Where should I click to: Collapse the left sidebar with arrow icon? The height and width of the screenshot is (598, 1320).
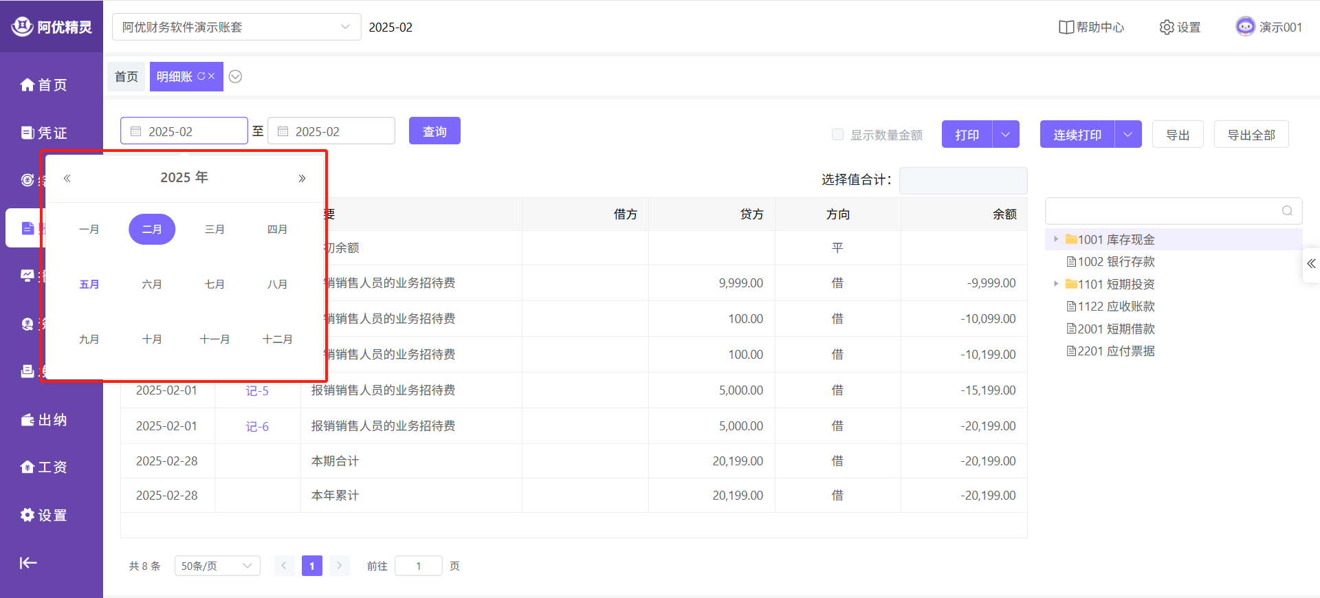pos(28,563)
